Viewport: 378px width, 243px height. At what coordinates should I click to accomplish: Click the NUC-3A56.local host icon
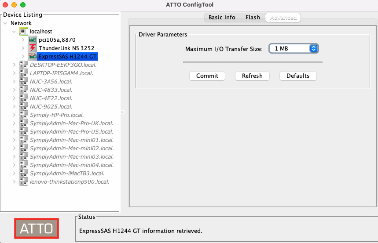pos(24,81)
